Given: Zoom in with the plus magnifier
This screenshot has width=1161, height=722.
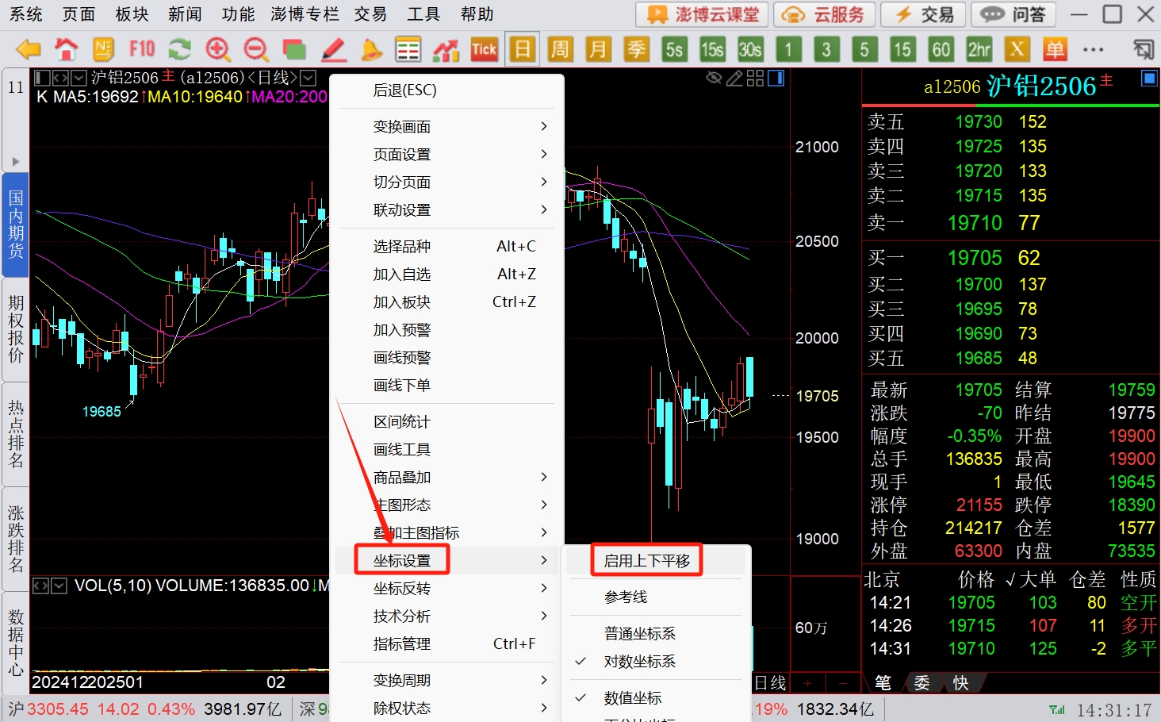Looking at the screenshot, I should click(217, 50).
